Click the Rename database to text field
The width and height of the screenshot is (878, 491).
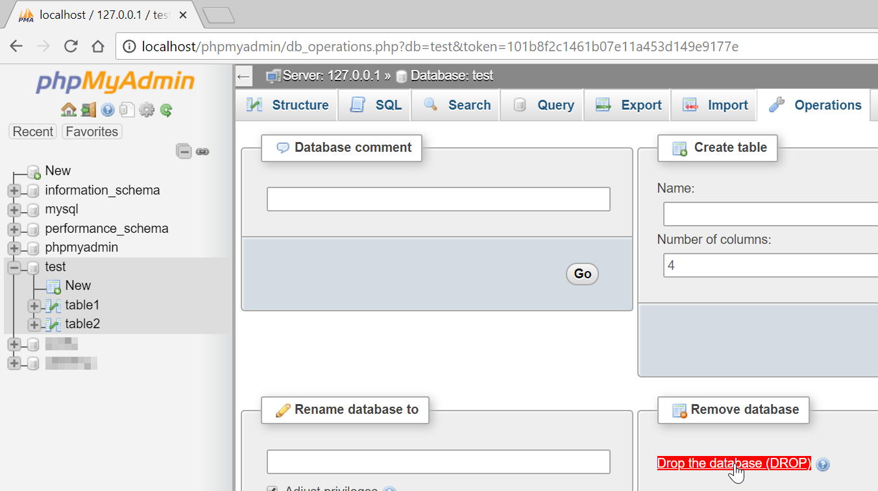(438, 462)
